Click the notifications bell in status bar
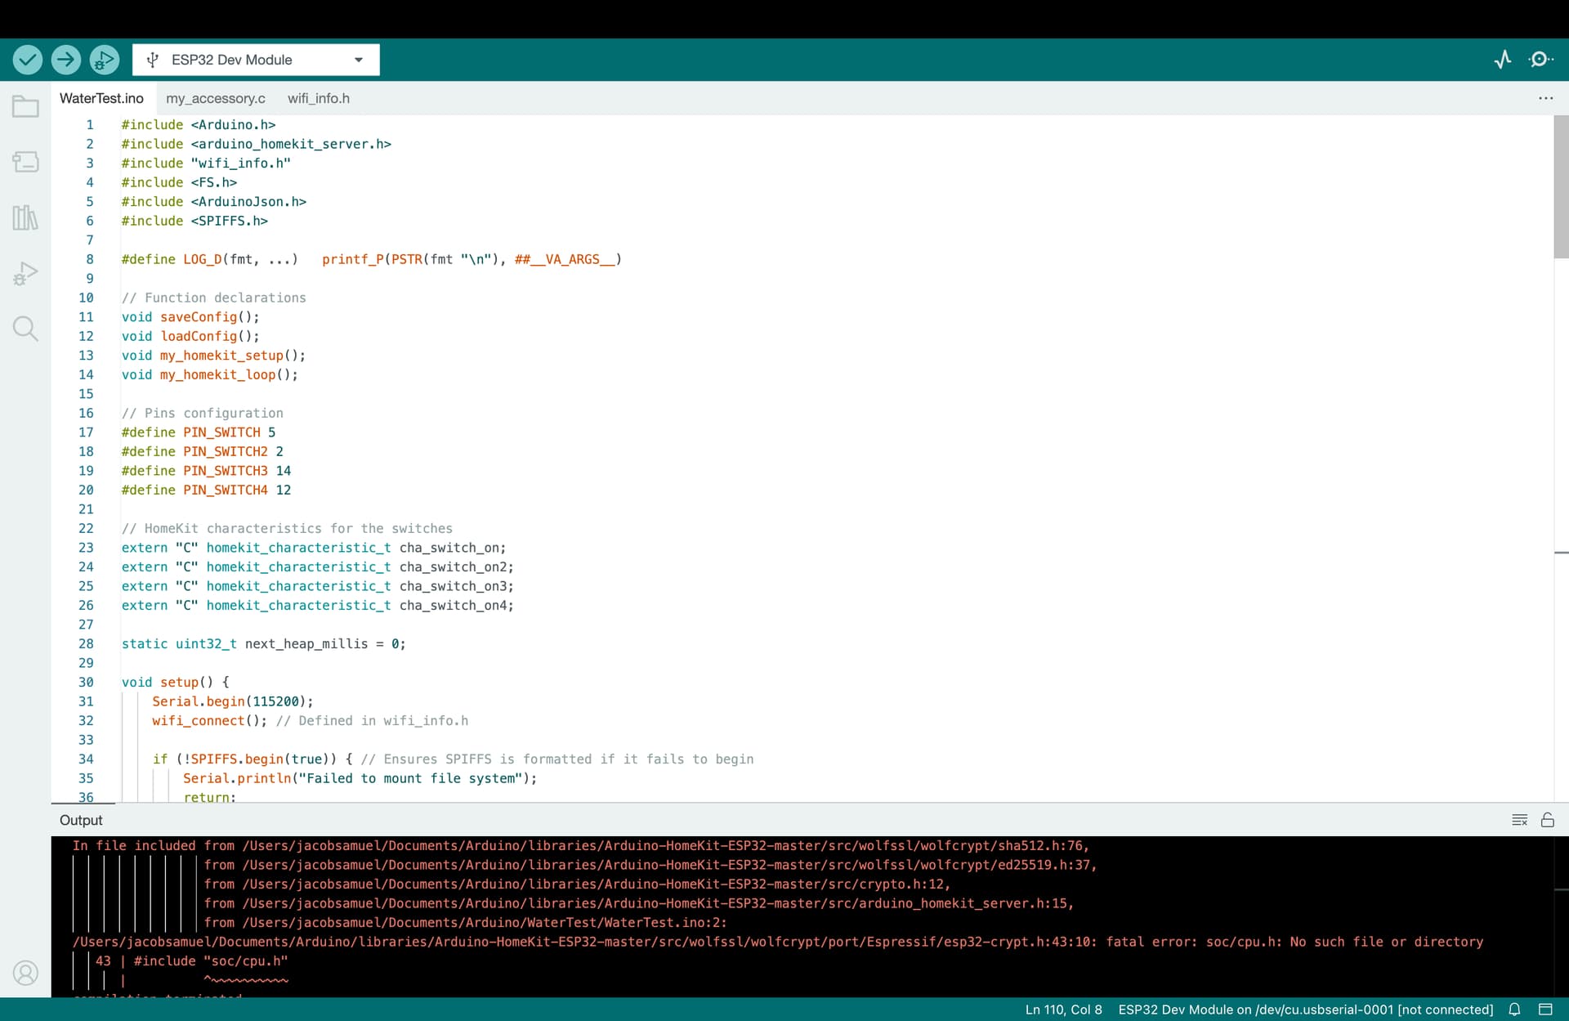 click(1514, 1010)
